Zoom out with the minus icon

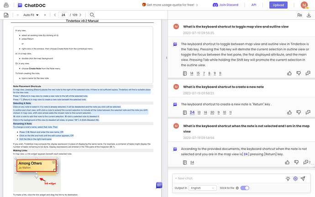coord(18,15)
